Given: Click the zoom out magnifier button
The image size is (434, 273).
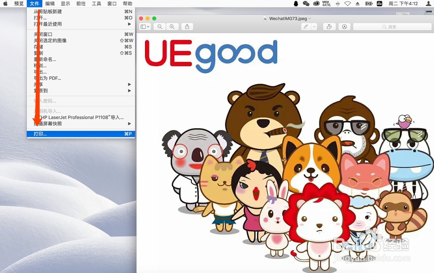Looking at the screenshot, I should click(160, 27).
